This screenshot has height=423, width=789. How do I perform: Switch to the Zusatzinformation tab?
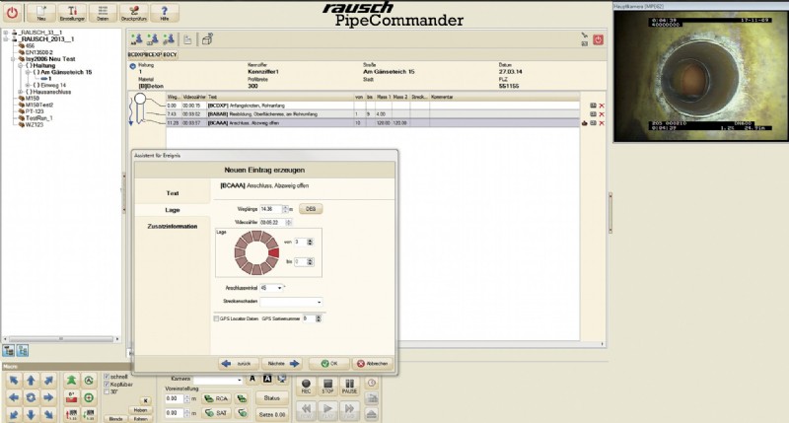coord(173,226)
